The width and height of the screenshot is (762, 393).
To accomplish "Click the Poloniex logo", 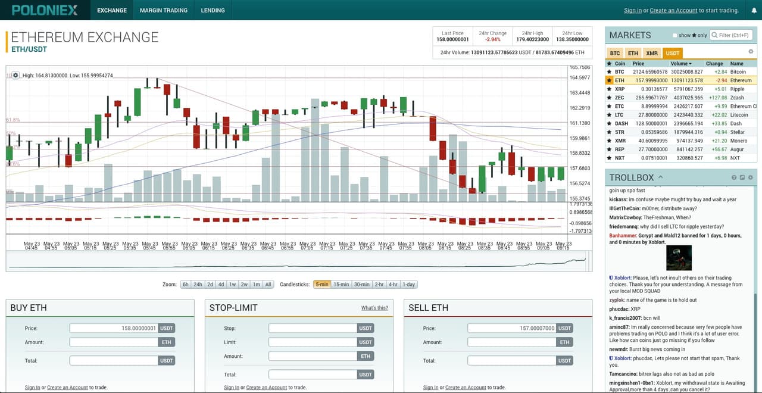I will 45,10.
